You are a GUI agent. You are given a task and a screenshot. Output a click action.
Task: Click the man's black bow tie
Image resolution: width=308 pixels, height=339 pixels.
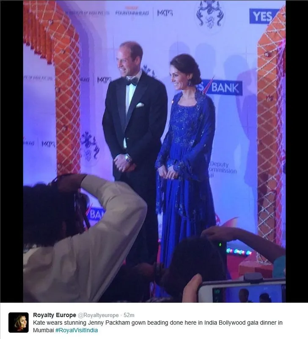[131, 82]
